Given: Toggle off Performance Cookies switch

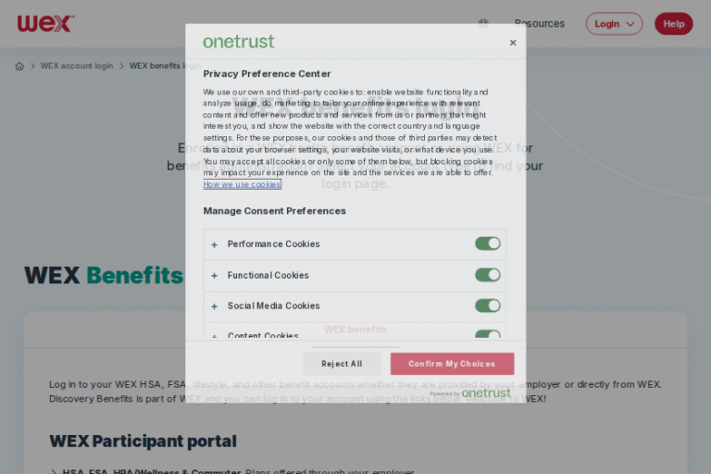Looking at the screenshot, I should [488, 243].
